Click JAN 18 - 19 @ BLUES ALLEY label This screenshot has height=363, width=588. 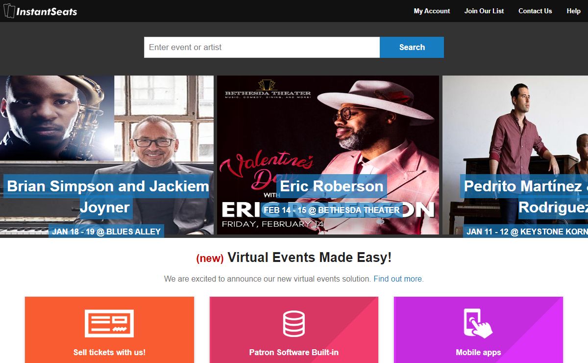[106, 231]
